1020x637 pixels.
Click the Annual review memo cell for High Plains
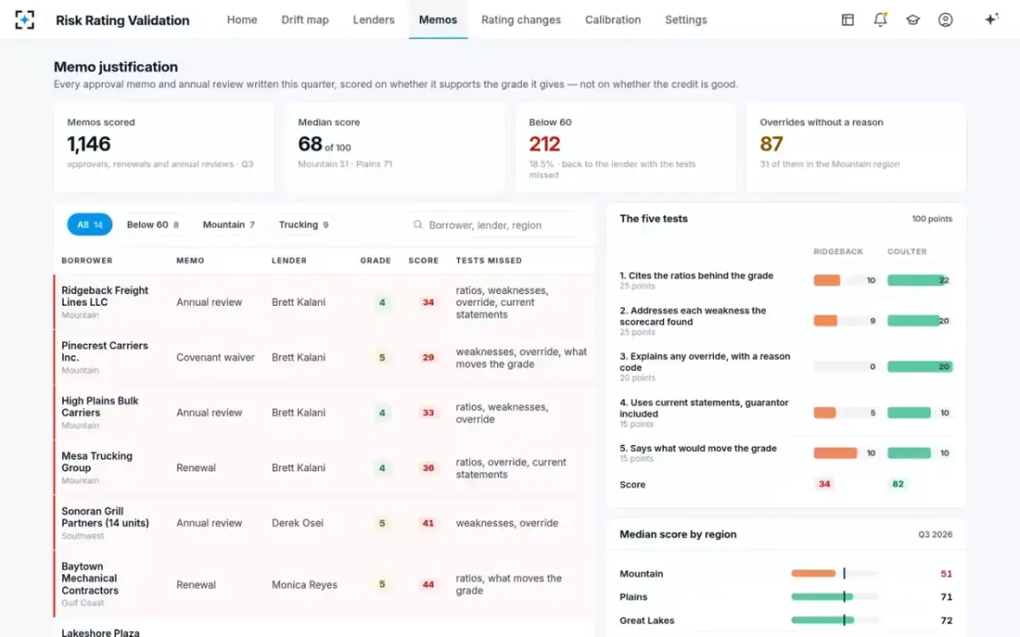(209, 413)
